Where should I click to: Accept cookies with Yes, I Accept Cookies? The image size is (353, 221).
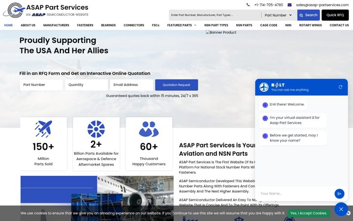point(308,213)
